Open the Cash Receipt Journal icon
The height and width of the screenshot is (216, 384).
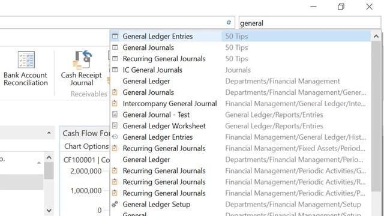pyautogui.click(x=82, y=59)
